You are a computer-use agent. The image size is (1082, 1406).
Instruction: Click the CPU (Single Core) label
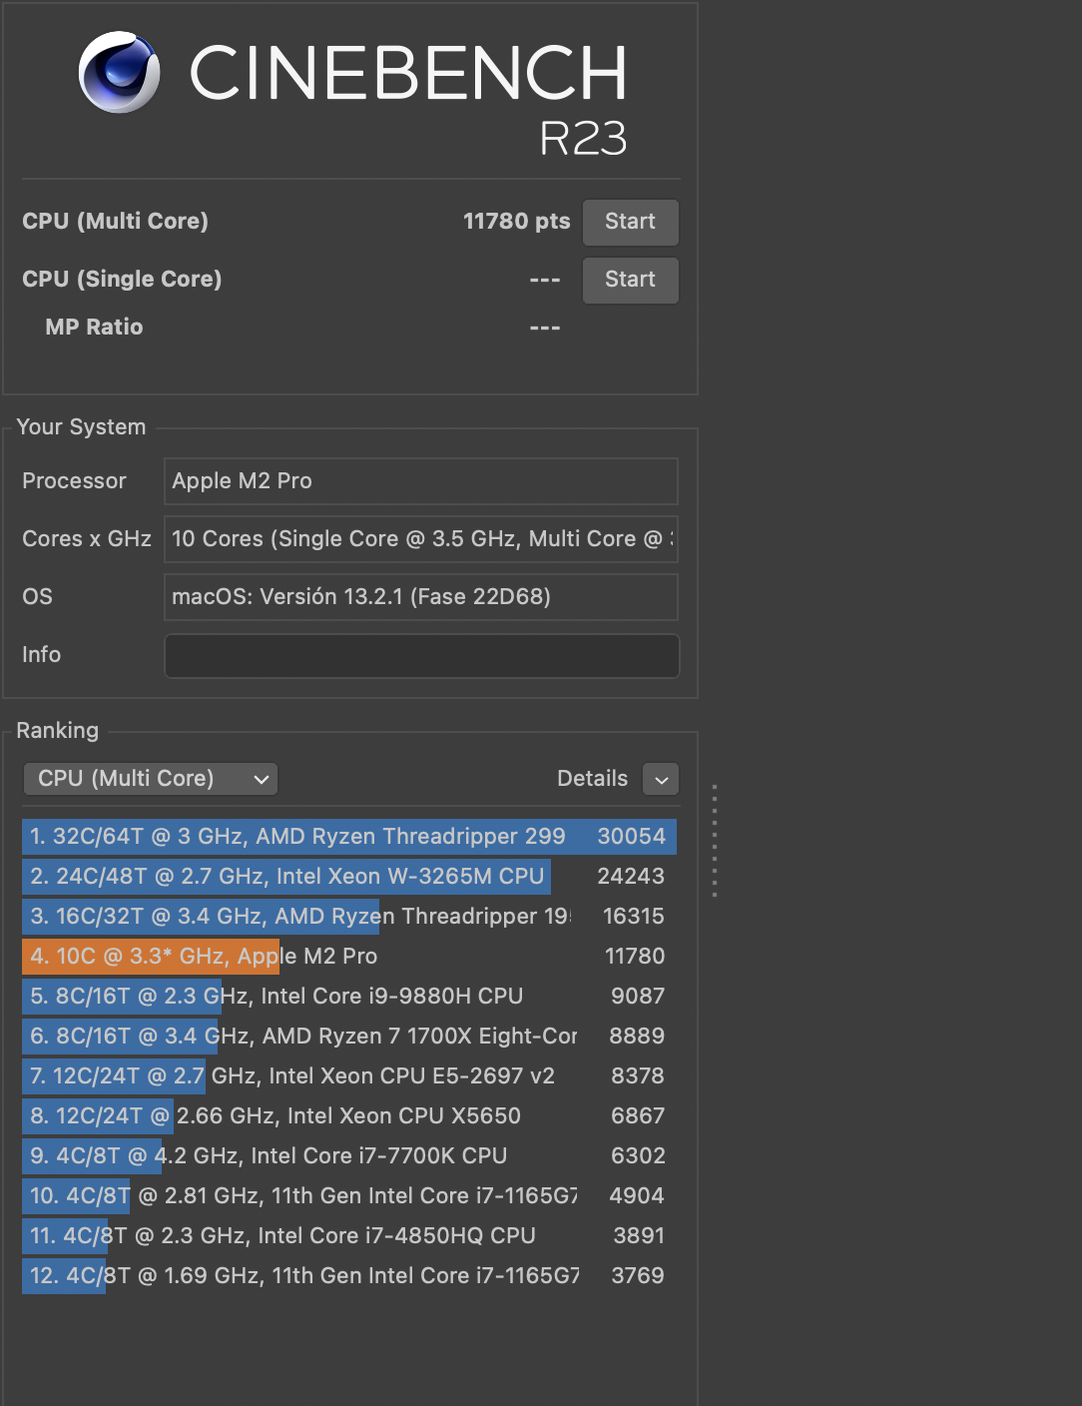coord(122,280)
